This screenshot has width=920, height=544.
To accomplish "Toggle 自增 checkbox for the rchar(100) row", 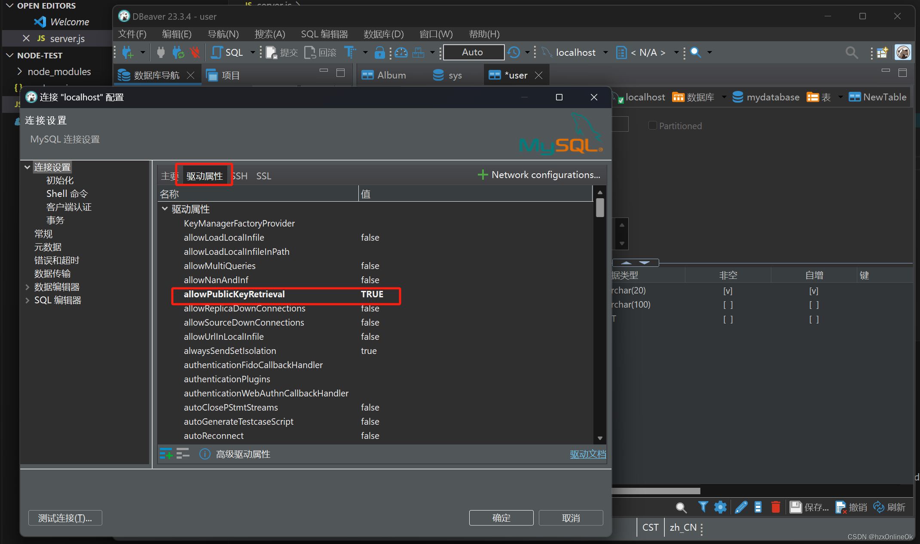I will [x=814, y=305].
